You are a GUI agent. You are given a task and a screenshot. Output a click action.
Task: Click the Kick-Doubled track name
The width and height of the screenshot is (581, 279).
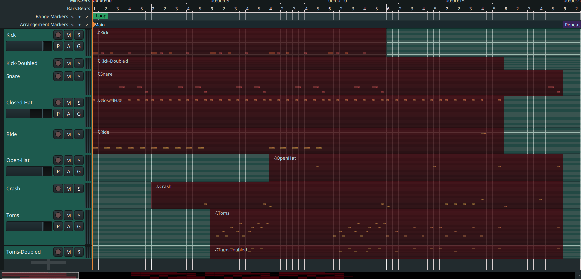click(x=22, y=63)
